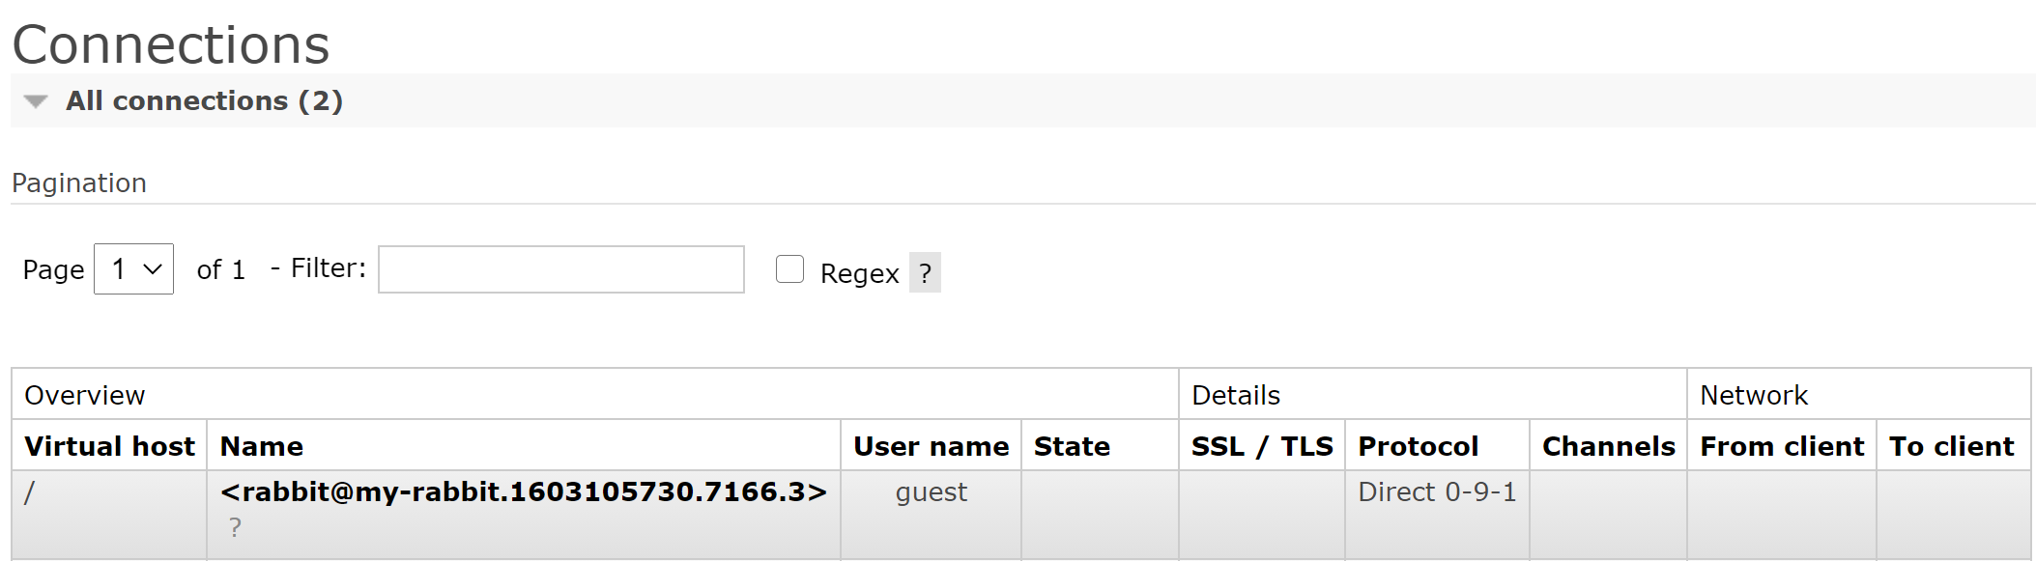Open the Page number dropdown
This screenshot has height=561, width=2036.
click(132, 268)
